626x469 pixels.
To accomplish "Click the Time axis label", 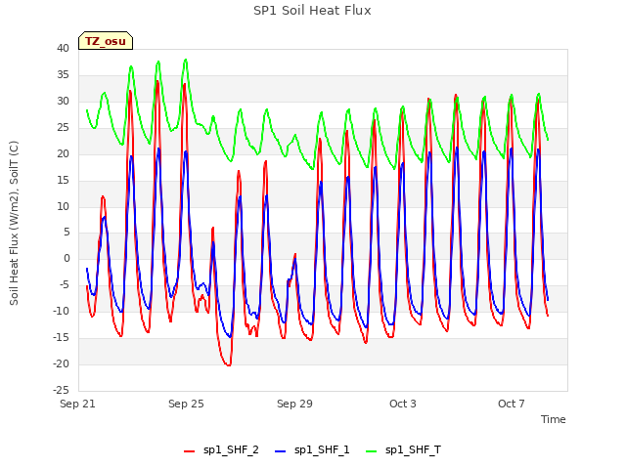I will [x=554, y=419].
